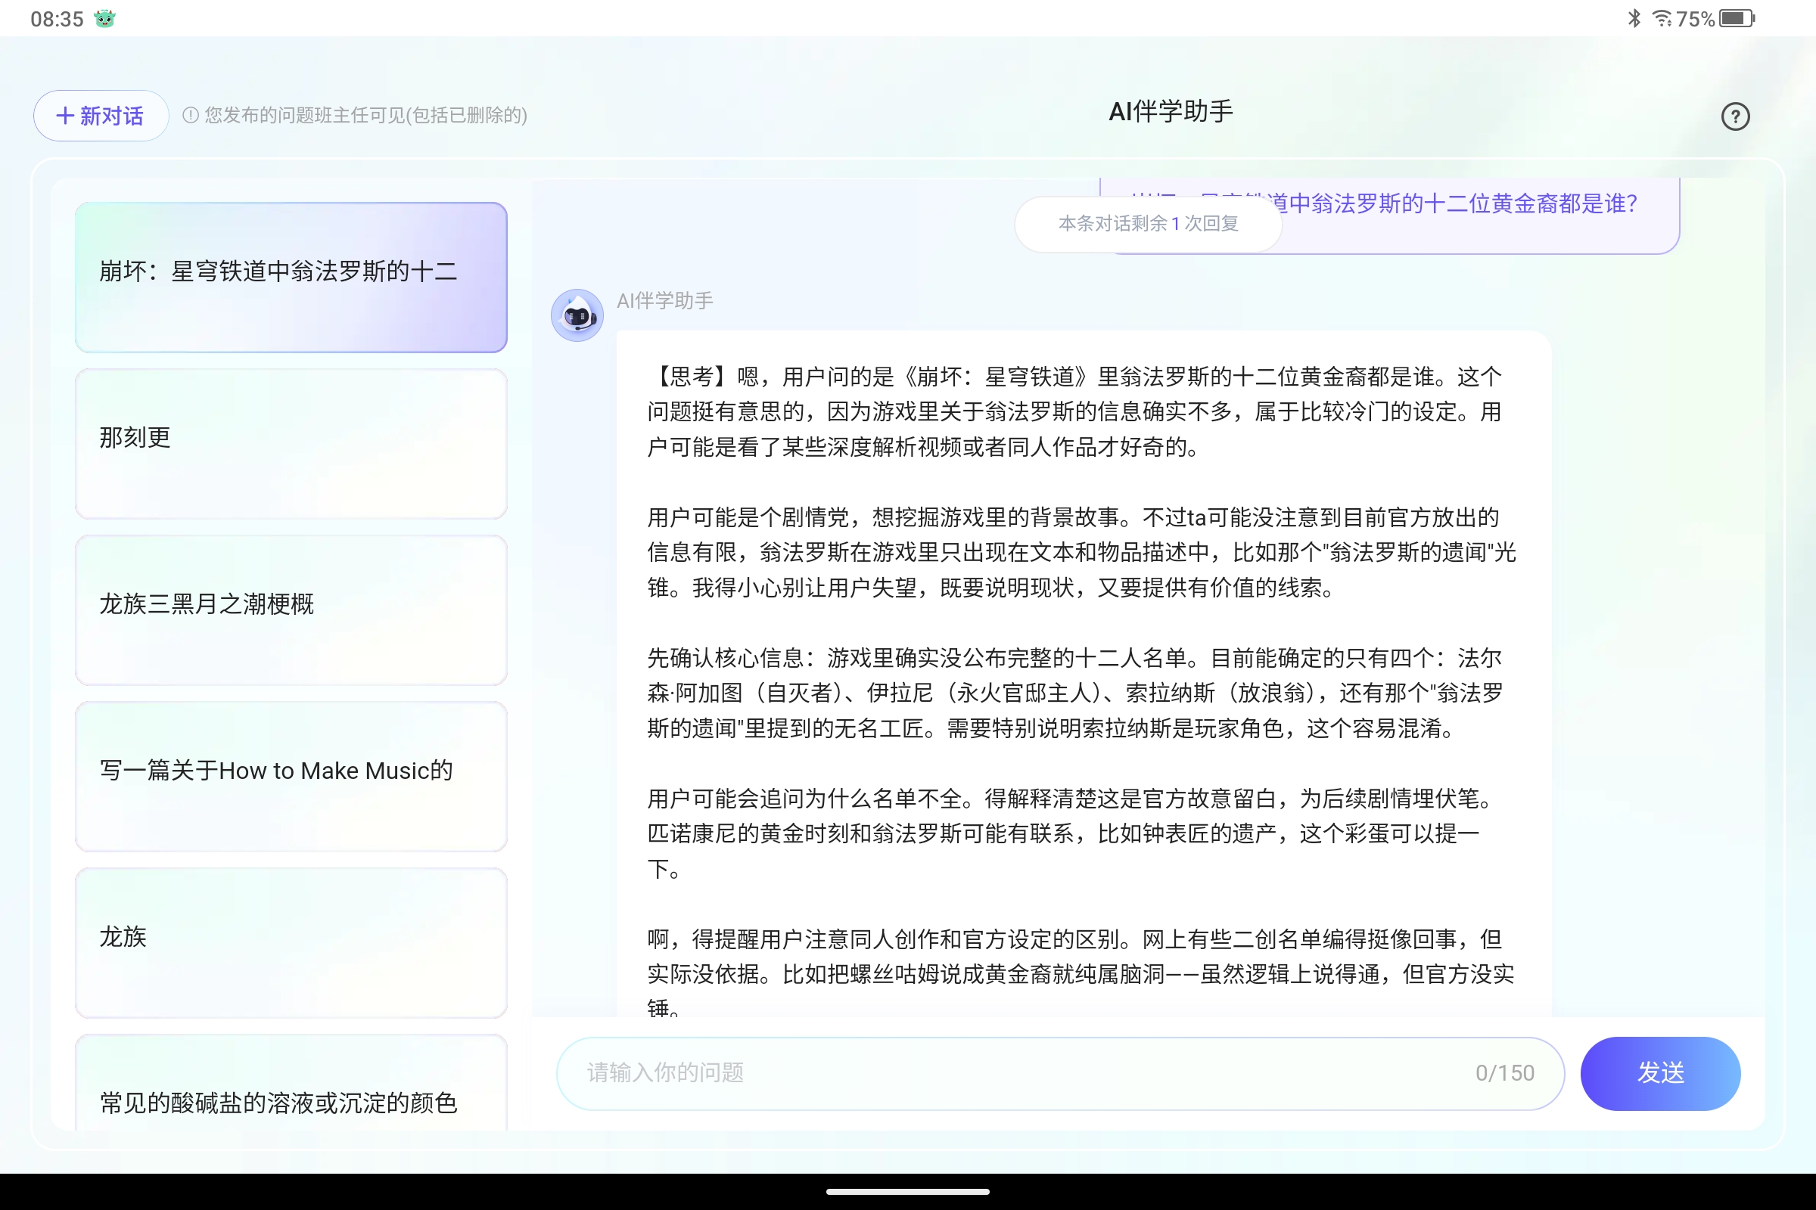Screen dimensions: 1816x1210
Task: Send the message with 发送 button
Action: 1660,1073
